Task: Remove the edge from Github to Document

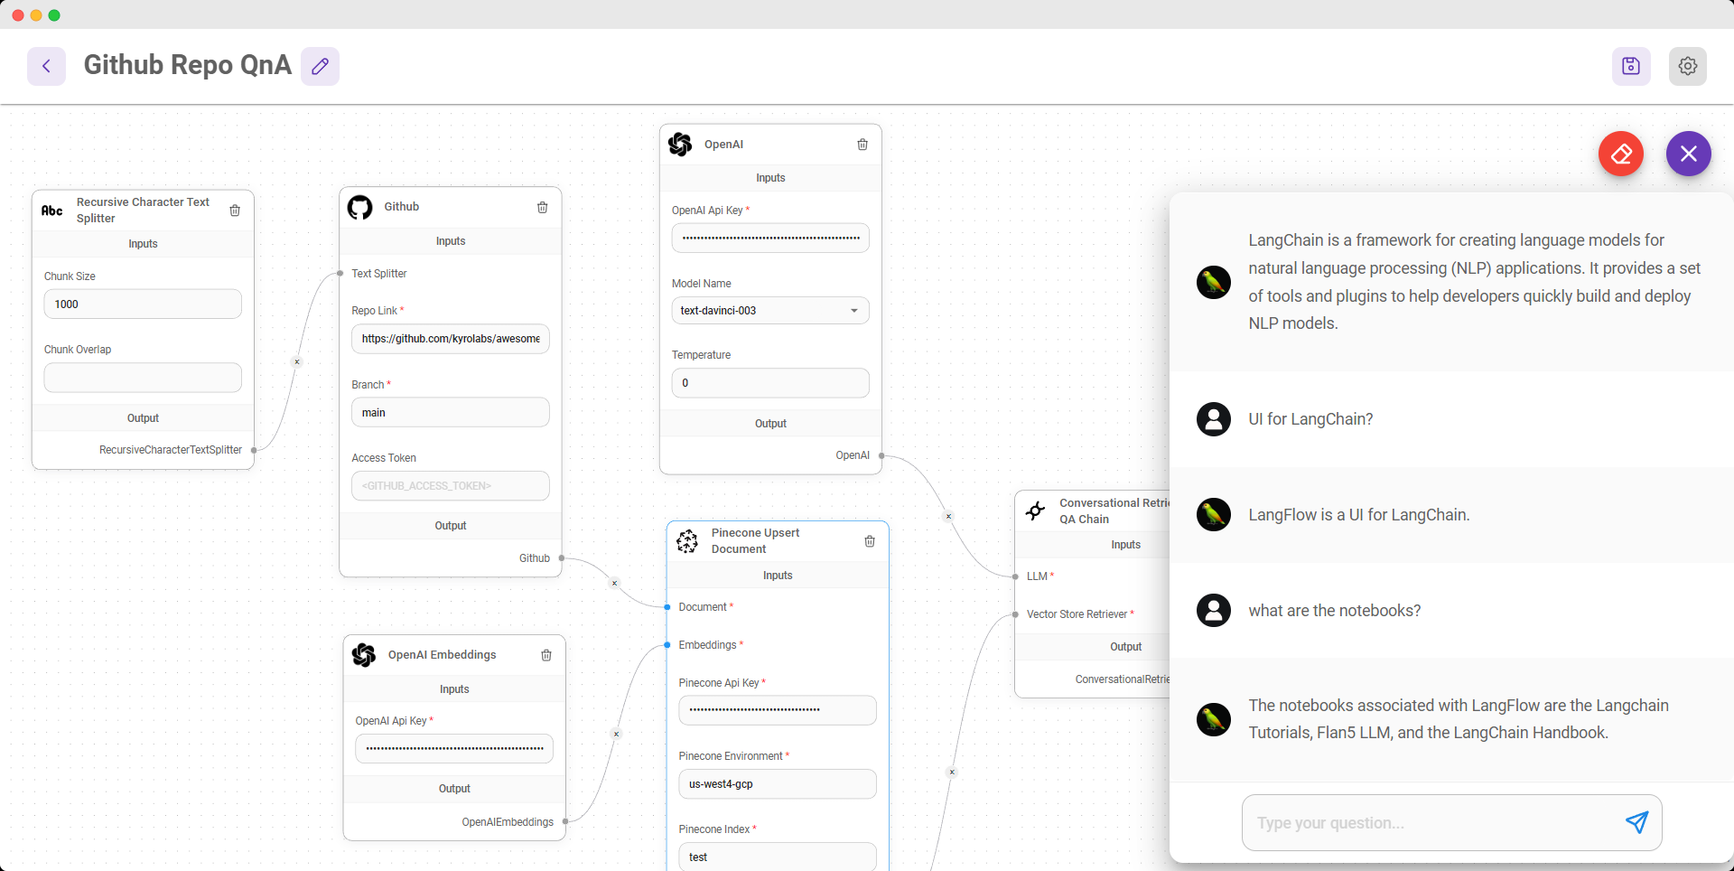Action: pyautogui.click(x=615, y=583)
